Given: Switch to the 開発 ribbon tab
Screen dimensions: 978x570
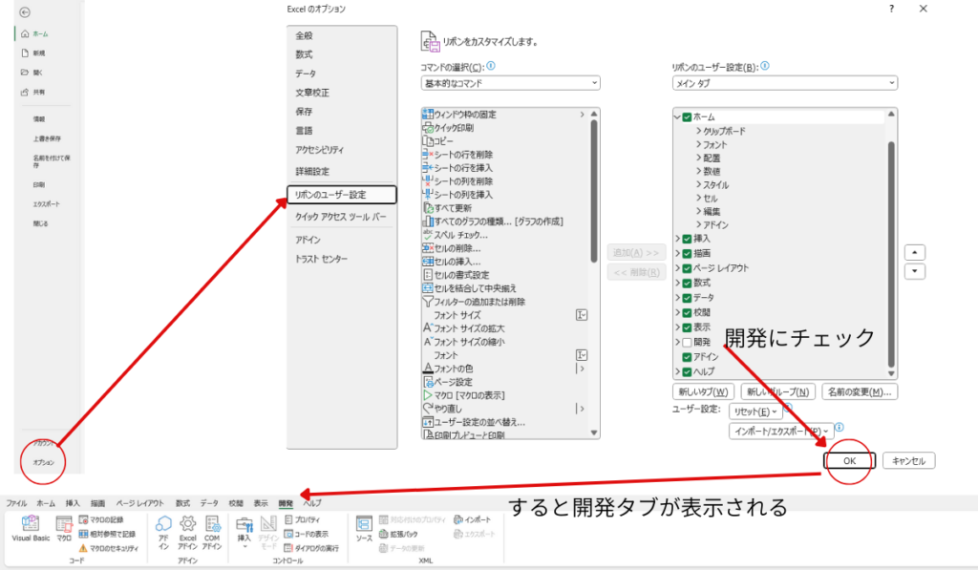Looking at the screenshot, I should pyautogui.click(x=285, y=502).
